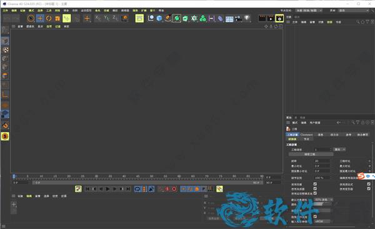Activate the Scale tool in toolbar

point(57,18)
